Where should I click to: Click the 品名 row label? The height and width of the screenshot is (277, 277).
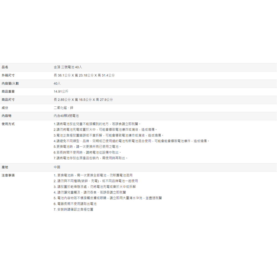click(5, 67)
